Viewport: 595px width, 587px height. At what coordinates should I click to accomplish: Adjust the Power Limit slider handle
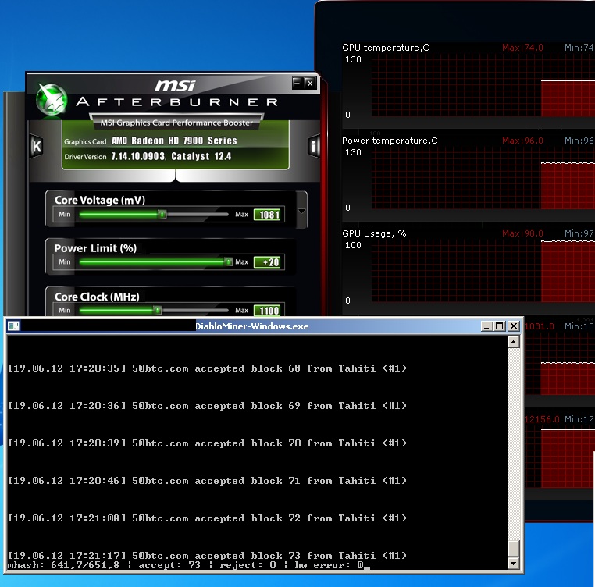(x=228, y=261)
